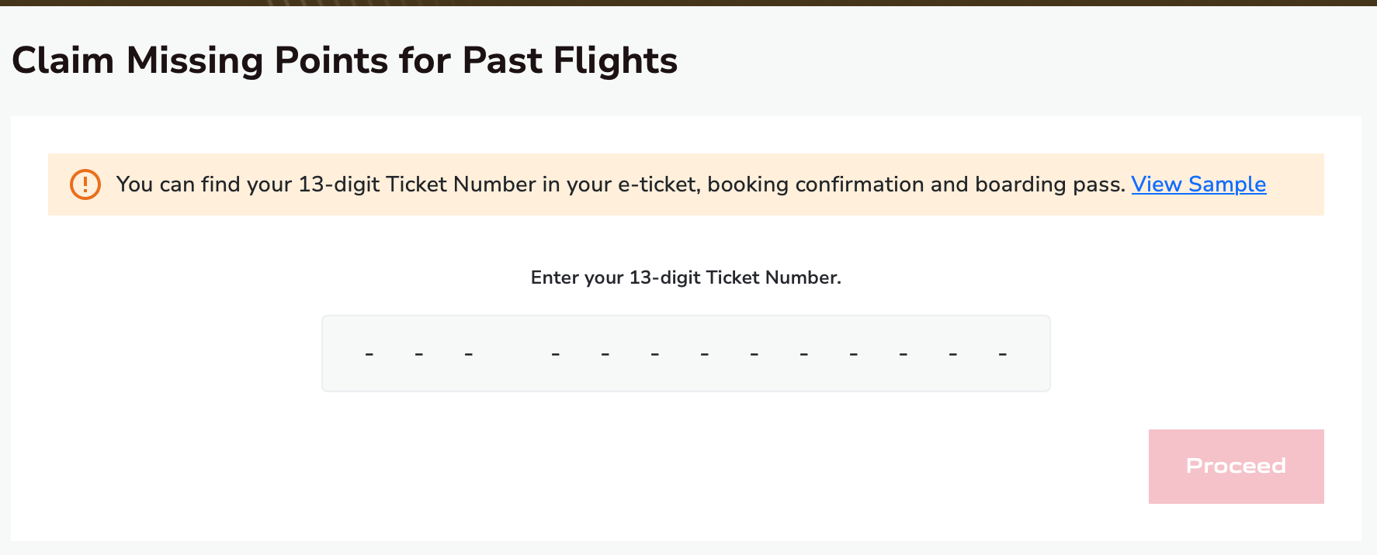
Task: Click the eleventh digit slot in ticket field
Action: (904, 354)
